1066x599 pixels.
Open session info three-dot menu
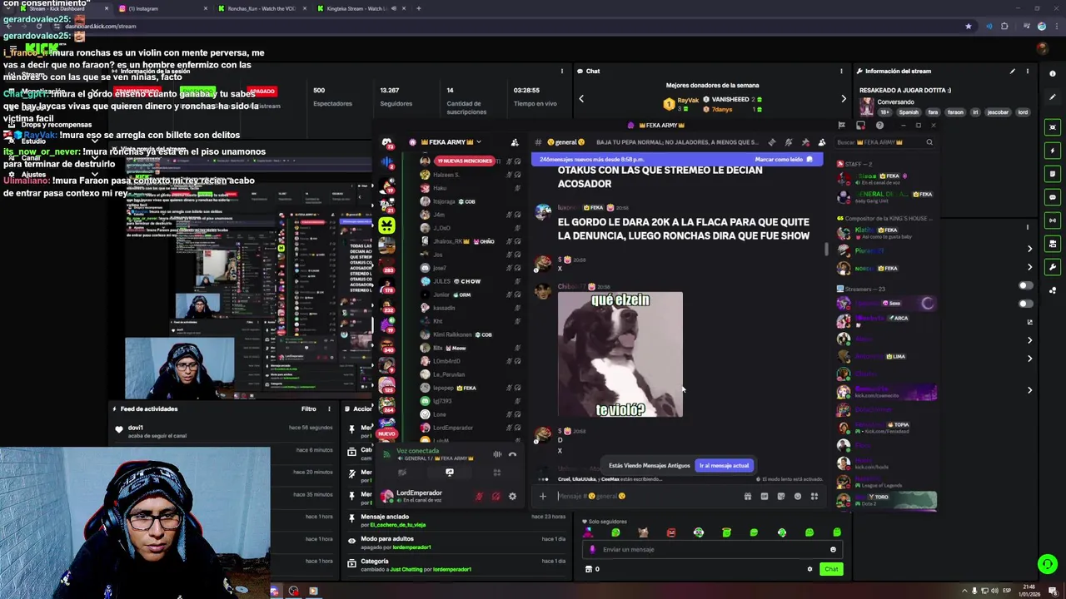(562, 72)
